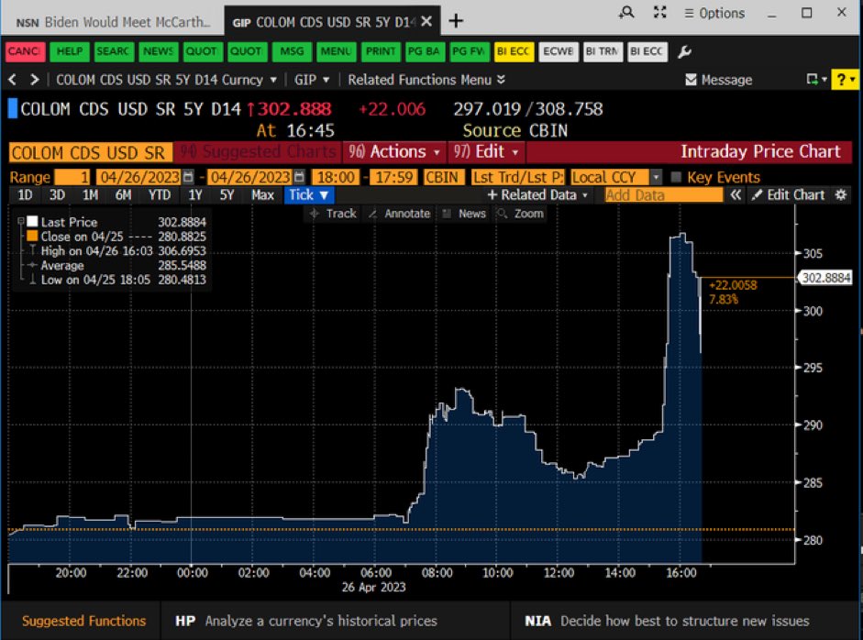The image size is (863, 640).
Task: Click the yellow BI ECO button
Action: (514, 51)
